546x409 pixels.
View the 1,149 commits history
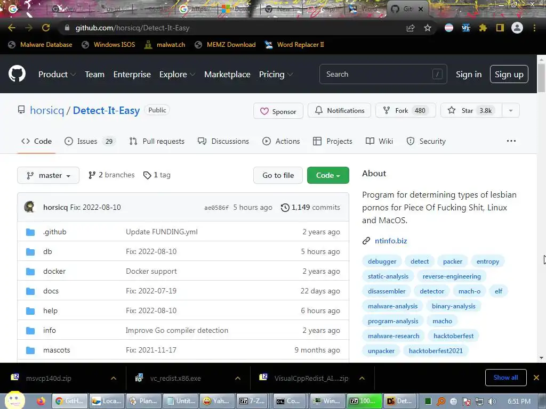(x=311, y=207)
